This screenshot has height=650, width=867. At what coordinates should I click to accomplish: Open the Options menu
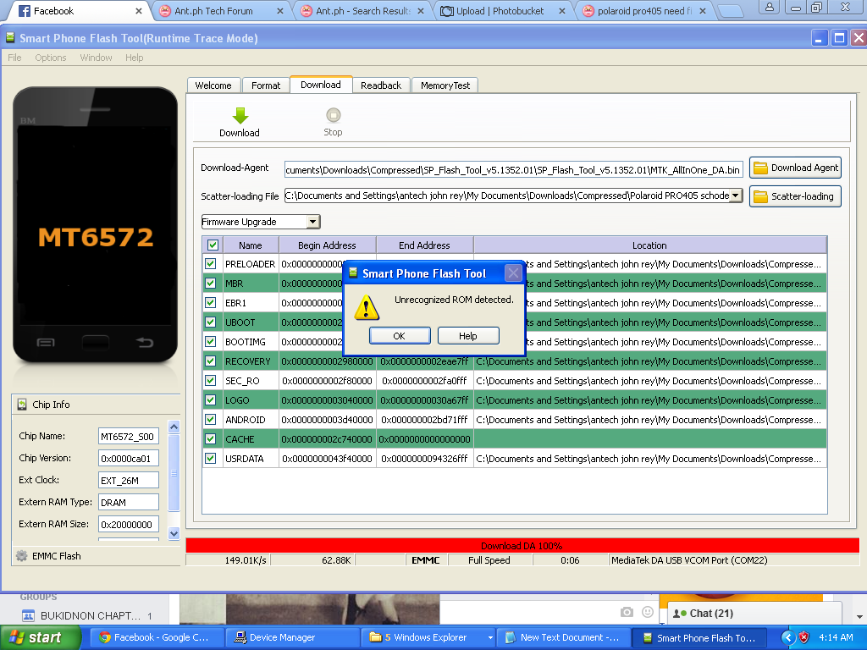tap(50, 58)
